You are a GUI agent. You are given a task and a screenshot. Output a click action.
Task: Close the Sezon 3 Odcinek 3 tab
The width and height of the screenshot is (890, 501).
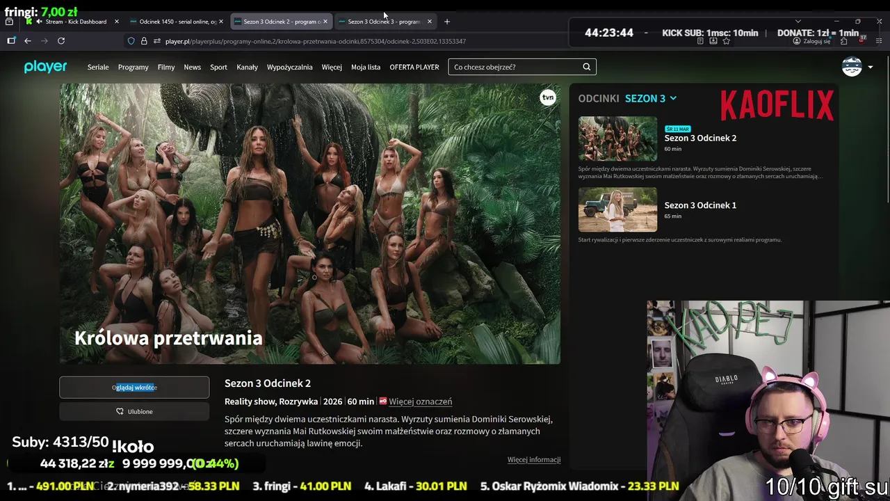tap(430, 22)
